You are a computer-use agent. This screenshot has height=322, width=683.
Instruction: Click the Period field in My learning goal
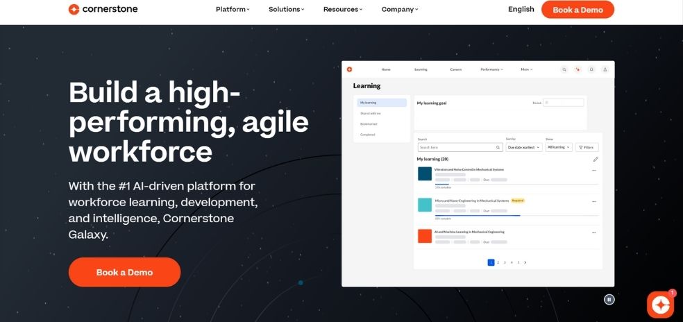564,103
